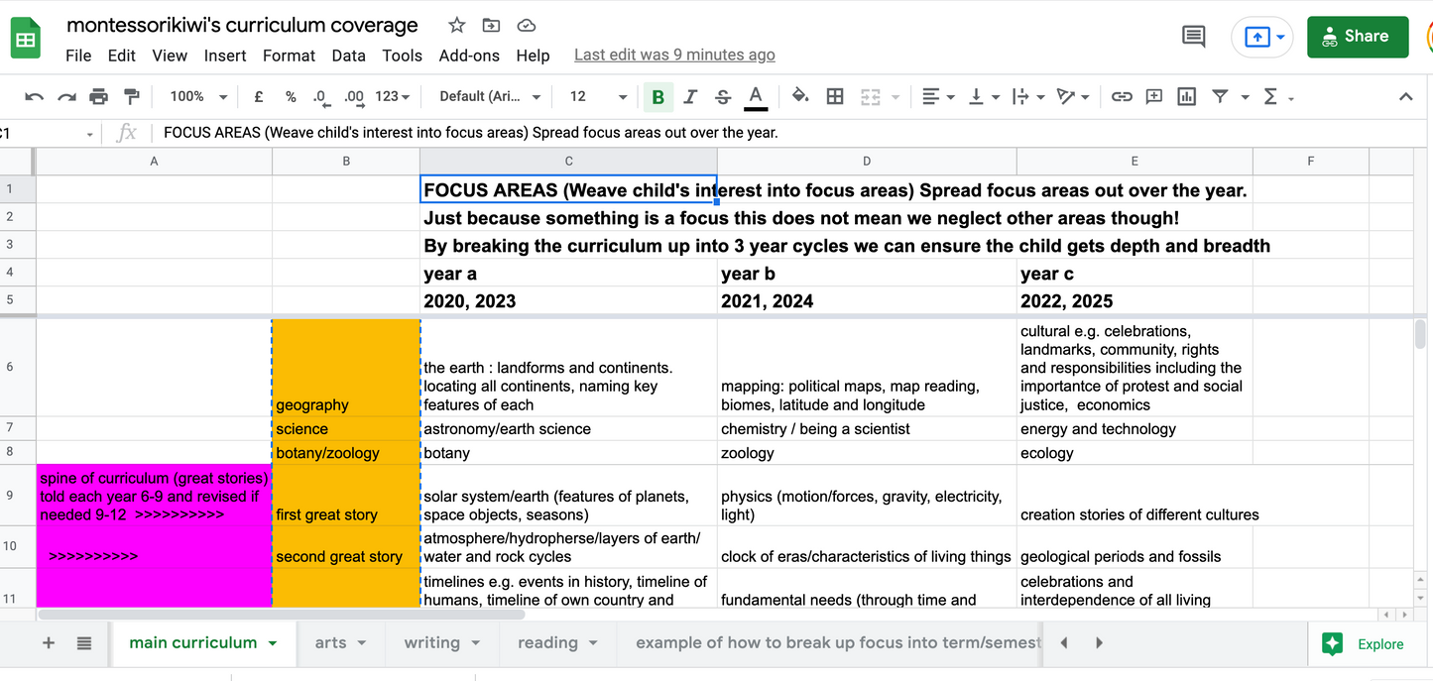Expand the font family dropdown
1433x681 pixels.
click(490, 96)
